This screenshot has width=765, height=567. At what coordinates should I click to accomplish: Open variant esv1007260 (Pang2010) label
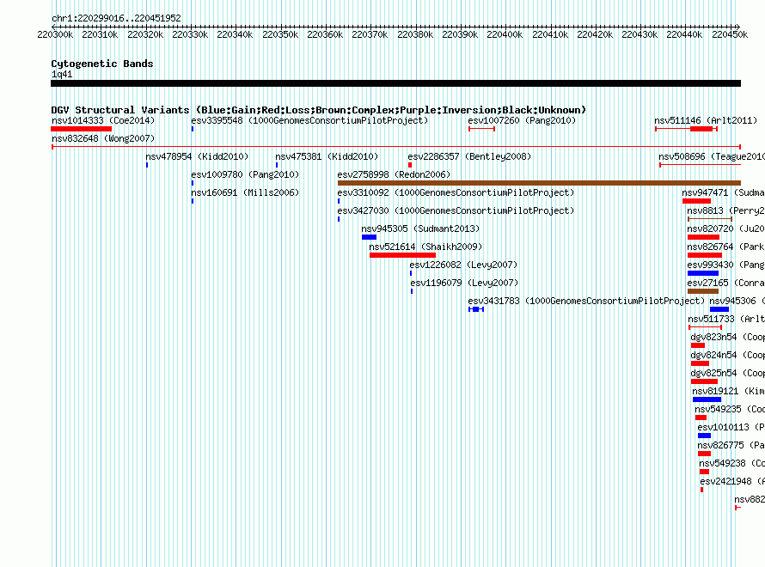522,120
